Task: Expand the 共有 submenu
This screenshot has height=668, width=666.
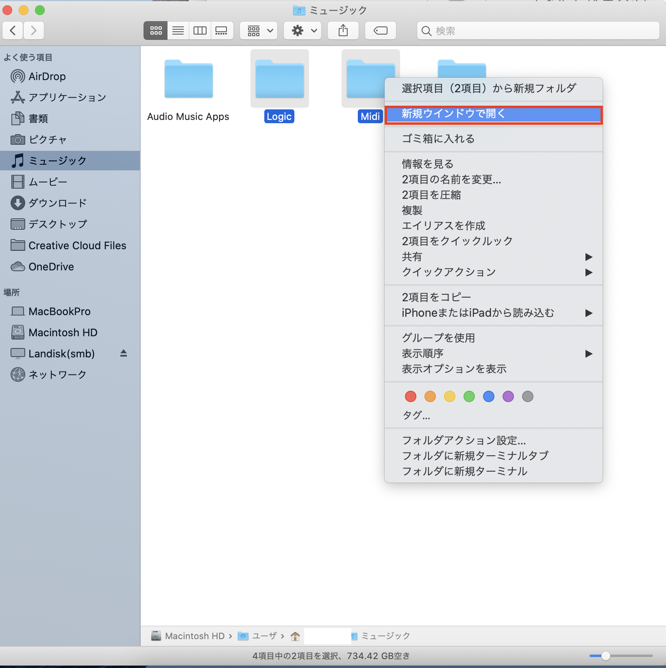Action: [x=494, y=257]
